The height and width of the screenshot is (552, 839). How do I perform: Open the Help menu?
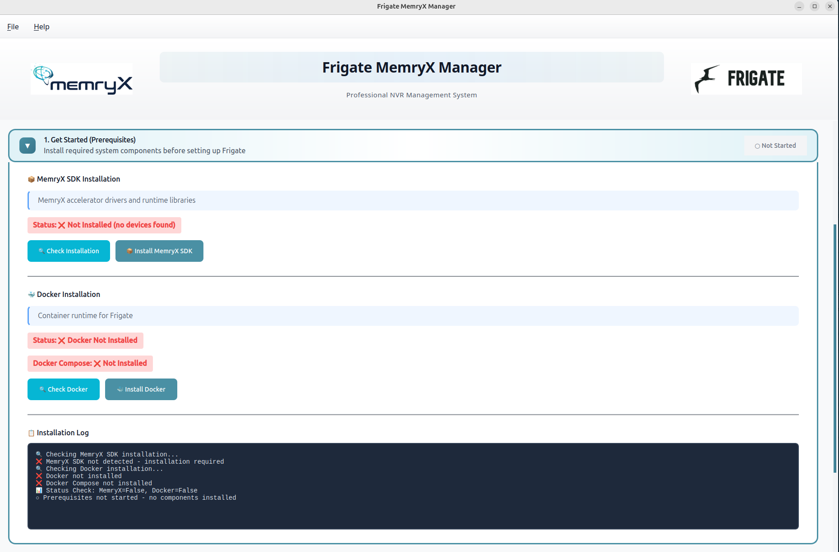point(41,27)
